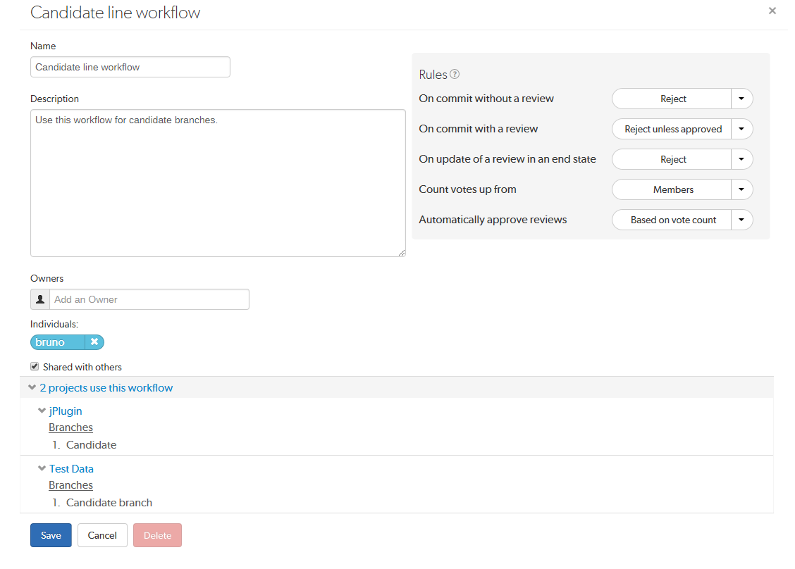Select the Candidate branch entry under Test Data
This screenshot has width=795, height=569.
click(109, 503)
